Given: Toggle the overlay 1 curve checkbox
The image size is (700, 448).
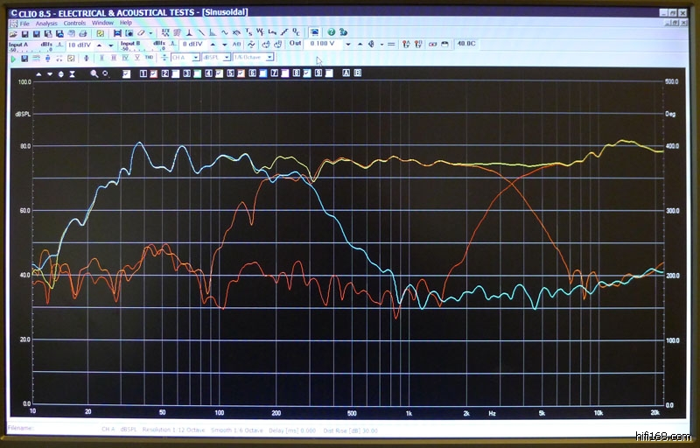Looking at the screenshot, I should 153,73.
